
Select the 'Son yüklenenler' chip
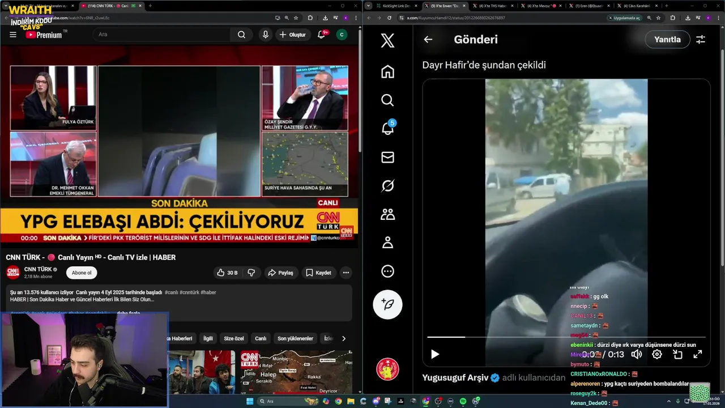(295, 338)
